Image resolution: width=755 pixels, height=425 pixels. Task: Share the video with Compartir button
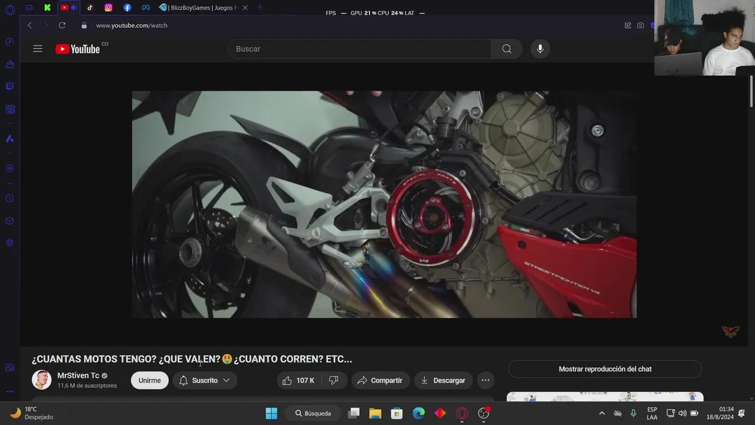coord(380,381)
